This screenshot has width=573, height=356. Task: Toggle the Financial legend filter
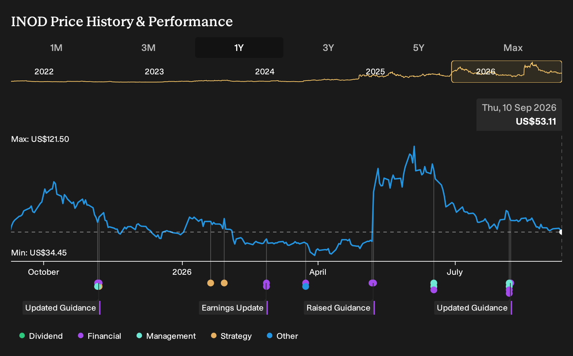tap(100, 336)
